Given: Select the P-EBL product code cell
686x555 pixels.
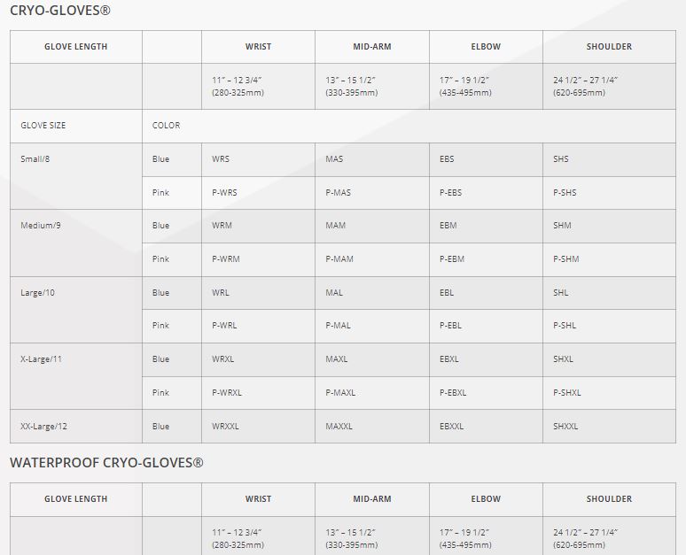Looking at the screenshot, I should (450, 326).
